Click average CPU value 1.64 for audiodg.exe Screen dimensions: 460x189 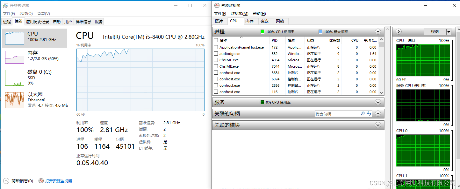point(373,54)
